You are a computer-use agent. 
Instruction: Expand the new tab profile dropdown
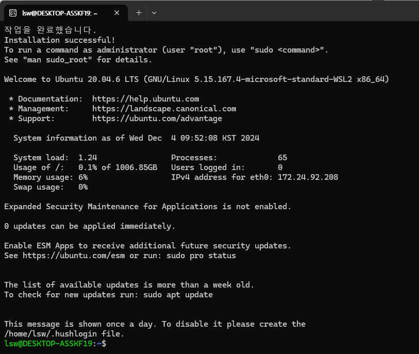pos(154,13)
